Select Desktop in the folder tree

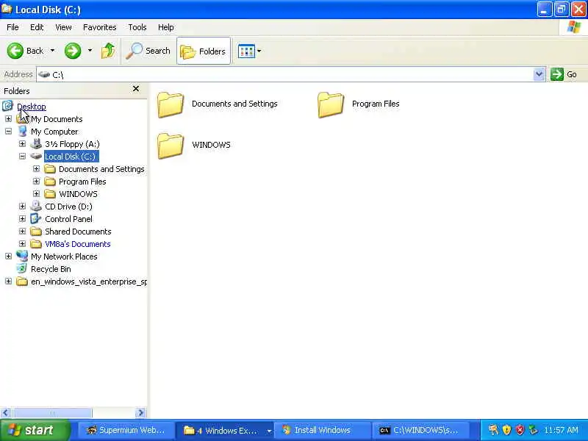32,107
